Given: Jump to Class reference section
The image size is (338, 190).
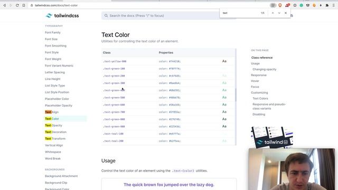Looking at the screenshot, I should coord(262,58).
